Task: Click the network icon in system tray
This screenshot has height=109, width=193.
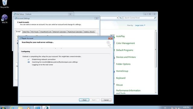Action: pos(176,108)
